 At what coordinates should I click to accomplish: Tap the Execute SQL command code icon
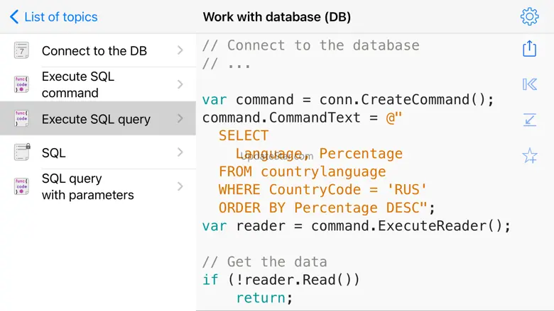tap(21, 84)
